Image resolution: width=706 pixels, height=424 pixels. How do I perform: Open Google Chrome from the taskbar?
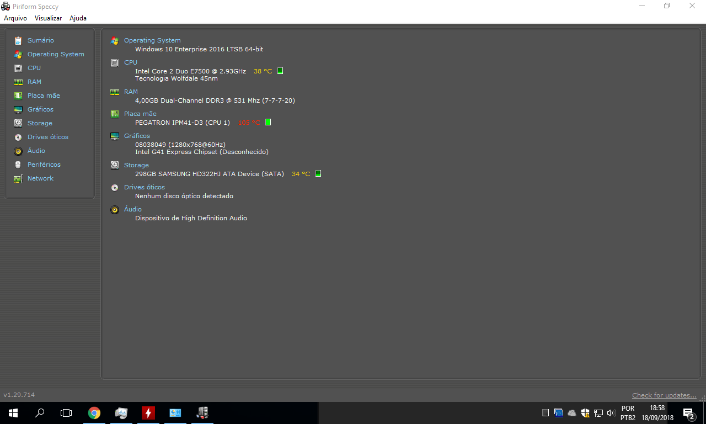coord(94,413)
